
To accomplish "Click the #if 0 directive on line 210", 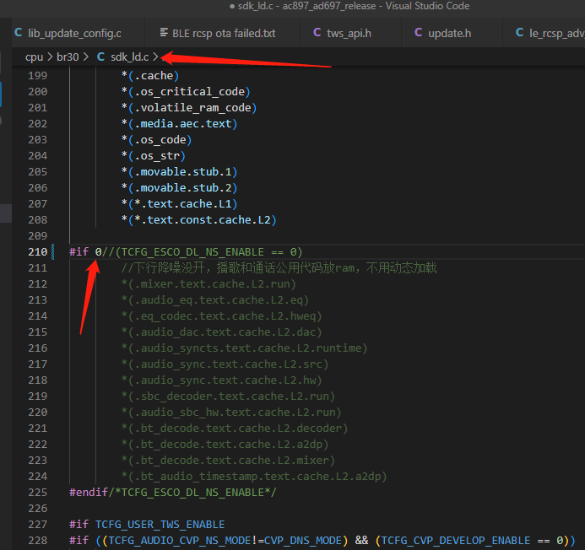I will tap(85, 252).
